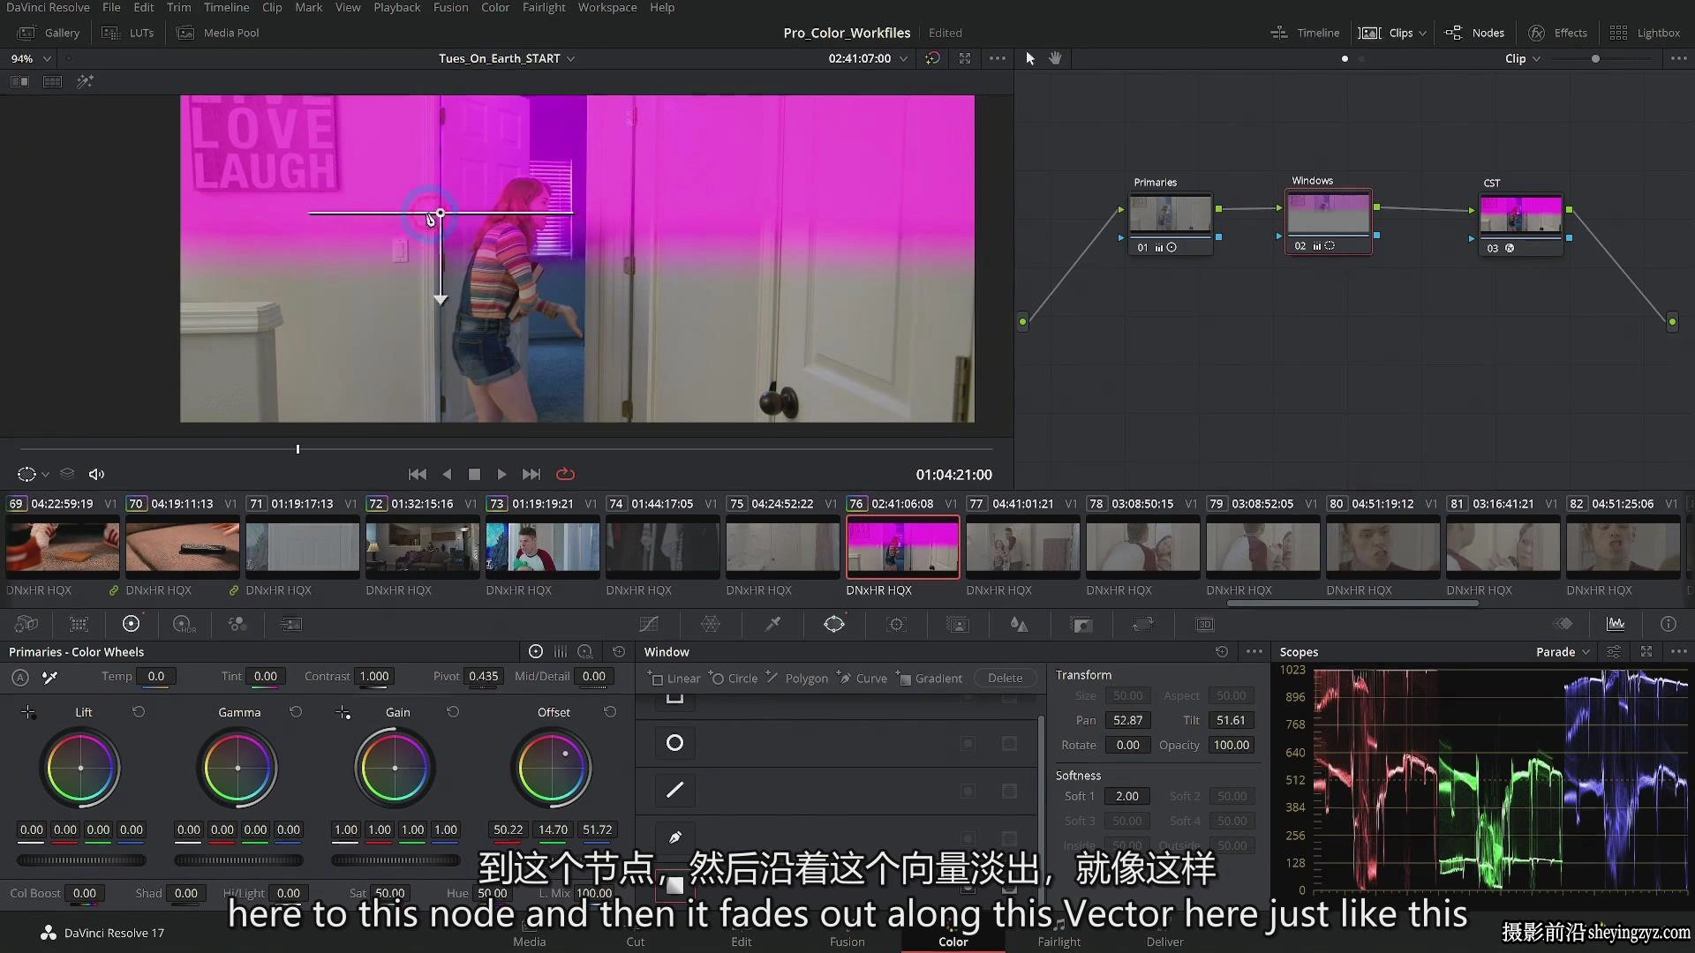Screen dimensions: 1695x953
Task: Delete the selected window
Action: (1005, 678)
